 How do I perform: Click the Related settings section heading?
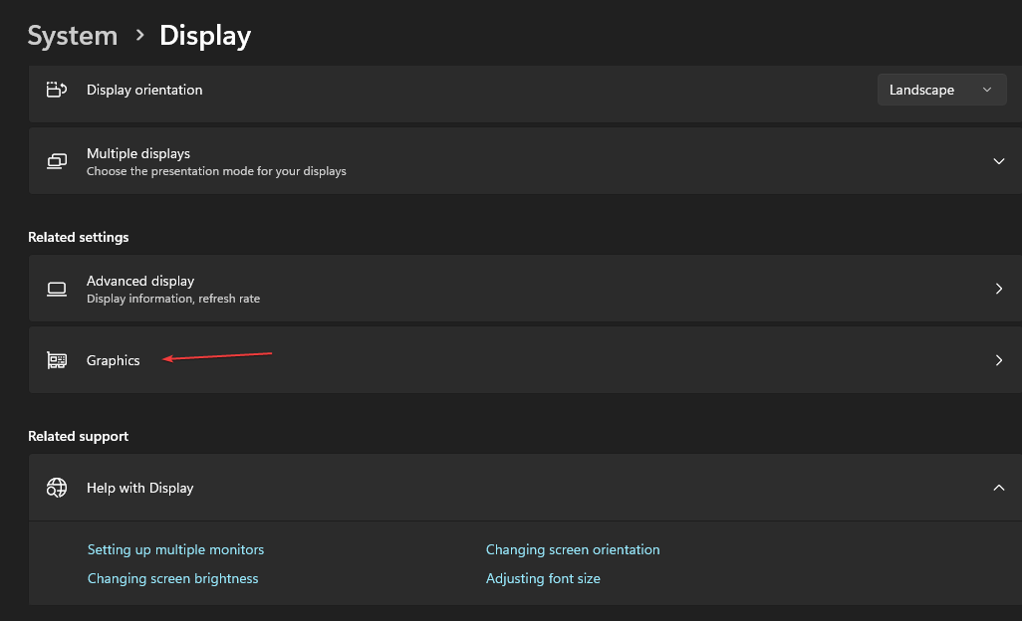79,237
